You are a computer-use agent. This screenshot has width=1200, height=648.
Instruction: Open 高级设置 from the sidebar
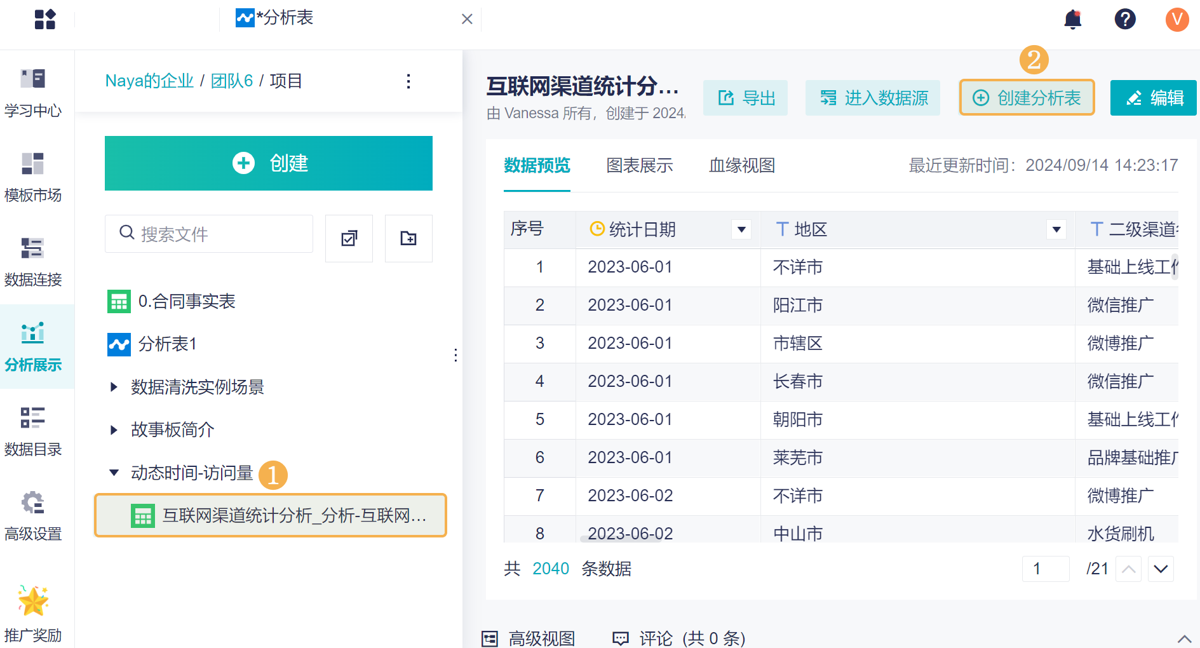coord(33,515)
